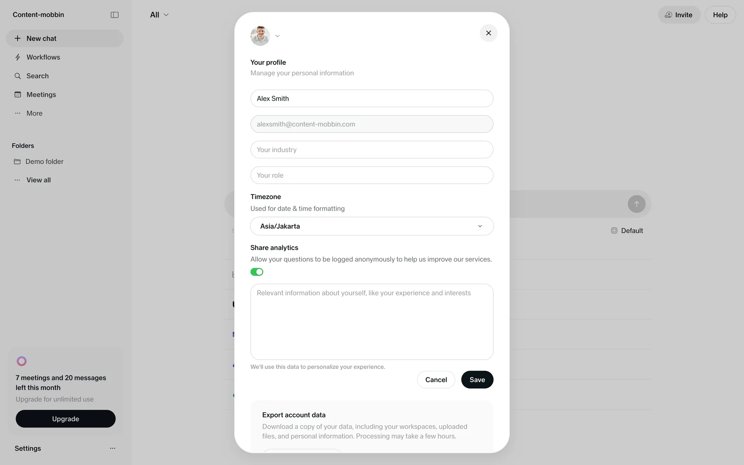Open the Asia/Jakarta timezone dropdown
The image size is (744, 465).
click(372, 226)
